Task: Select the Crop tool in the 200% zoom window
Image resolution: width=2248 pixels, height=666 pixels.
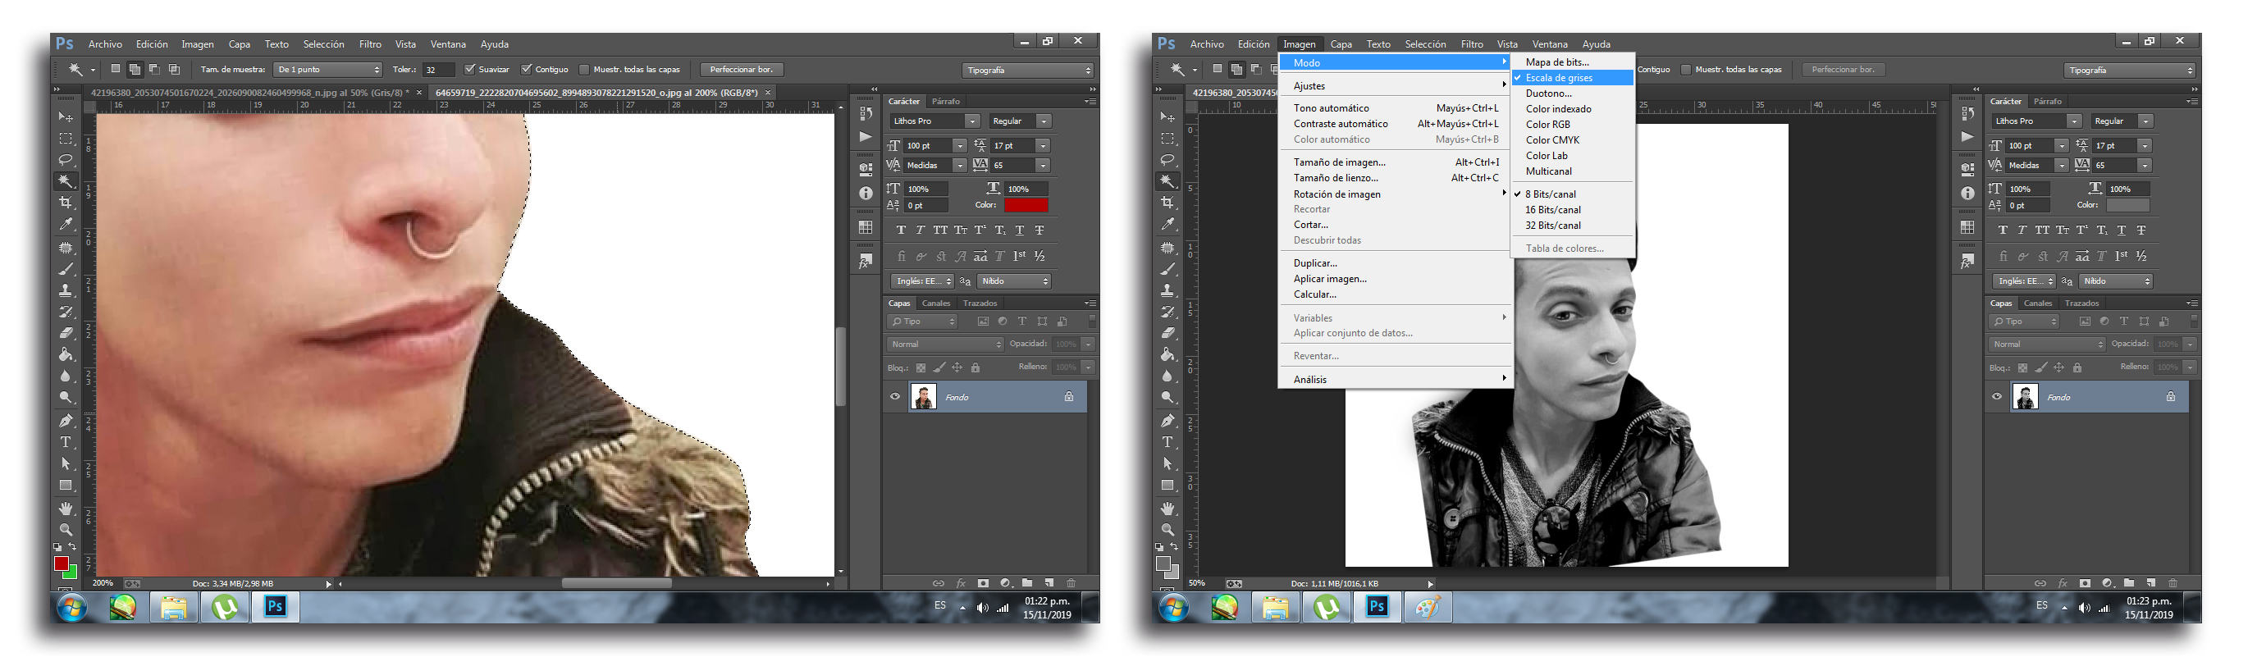Action: coord(66,203)
